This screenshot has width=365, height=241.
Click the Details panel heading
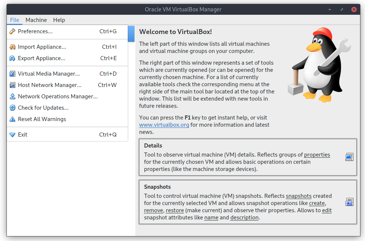click(153, 146)
